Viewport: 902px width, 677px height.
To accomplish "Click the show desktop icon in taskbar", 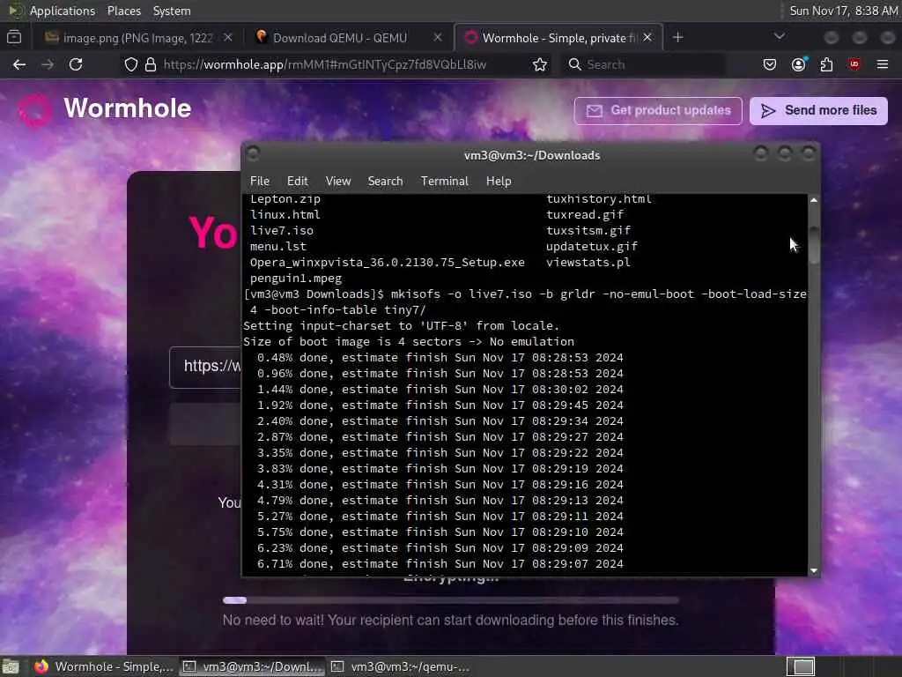I will [11, 666].
